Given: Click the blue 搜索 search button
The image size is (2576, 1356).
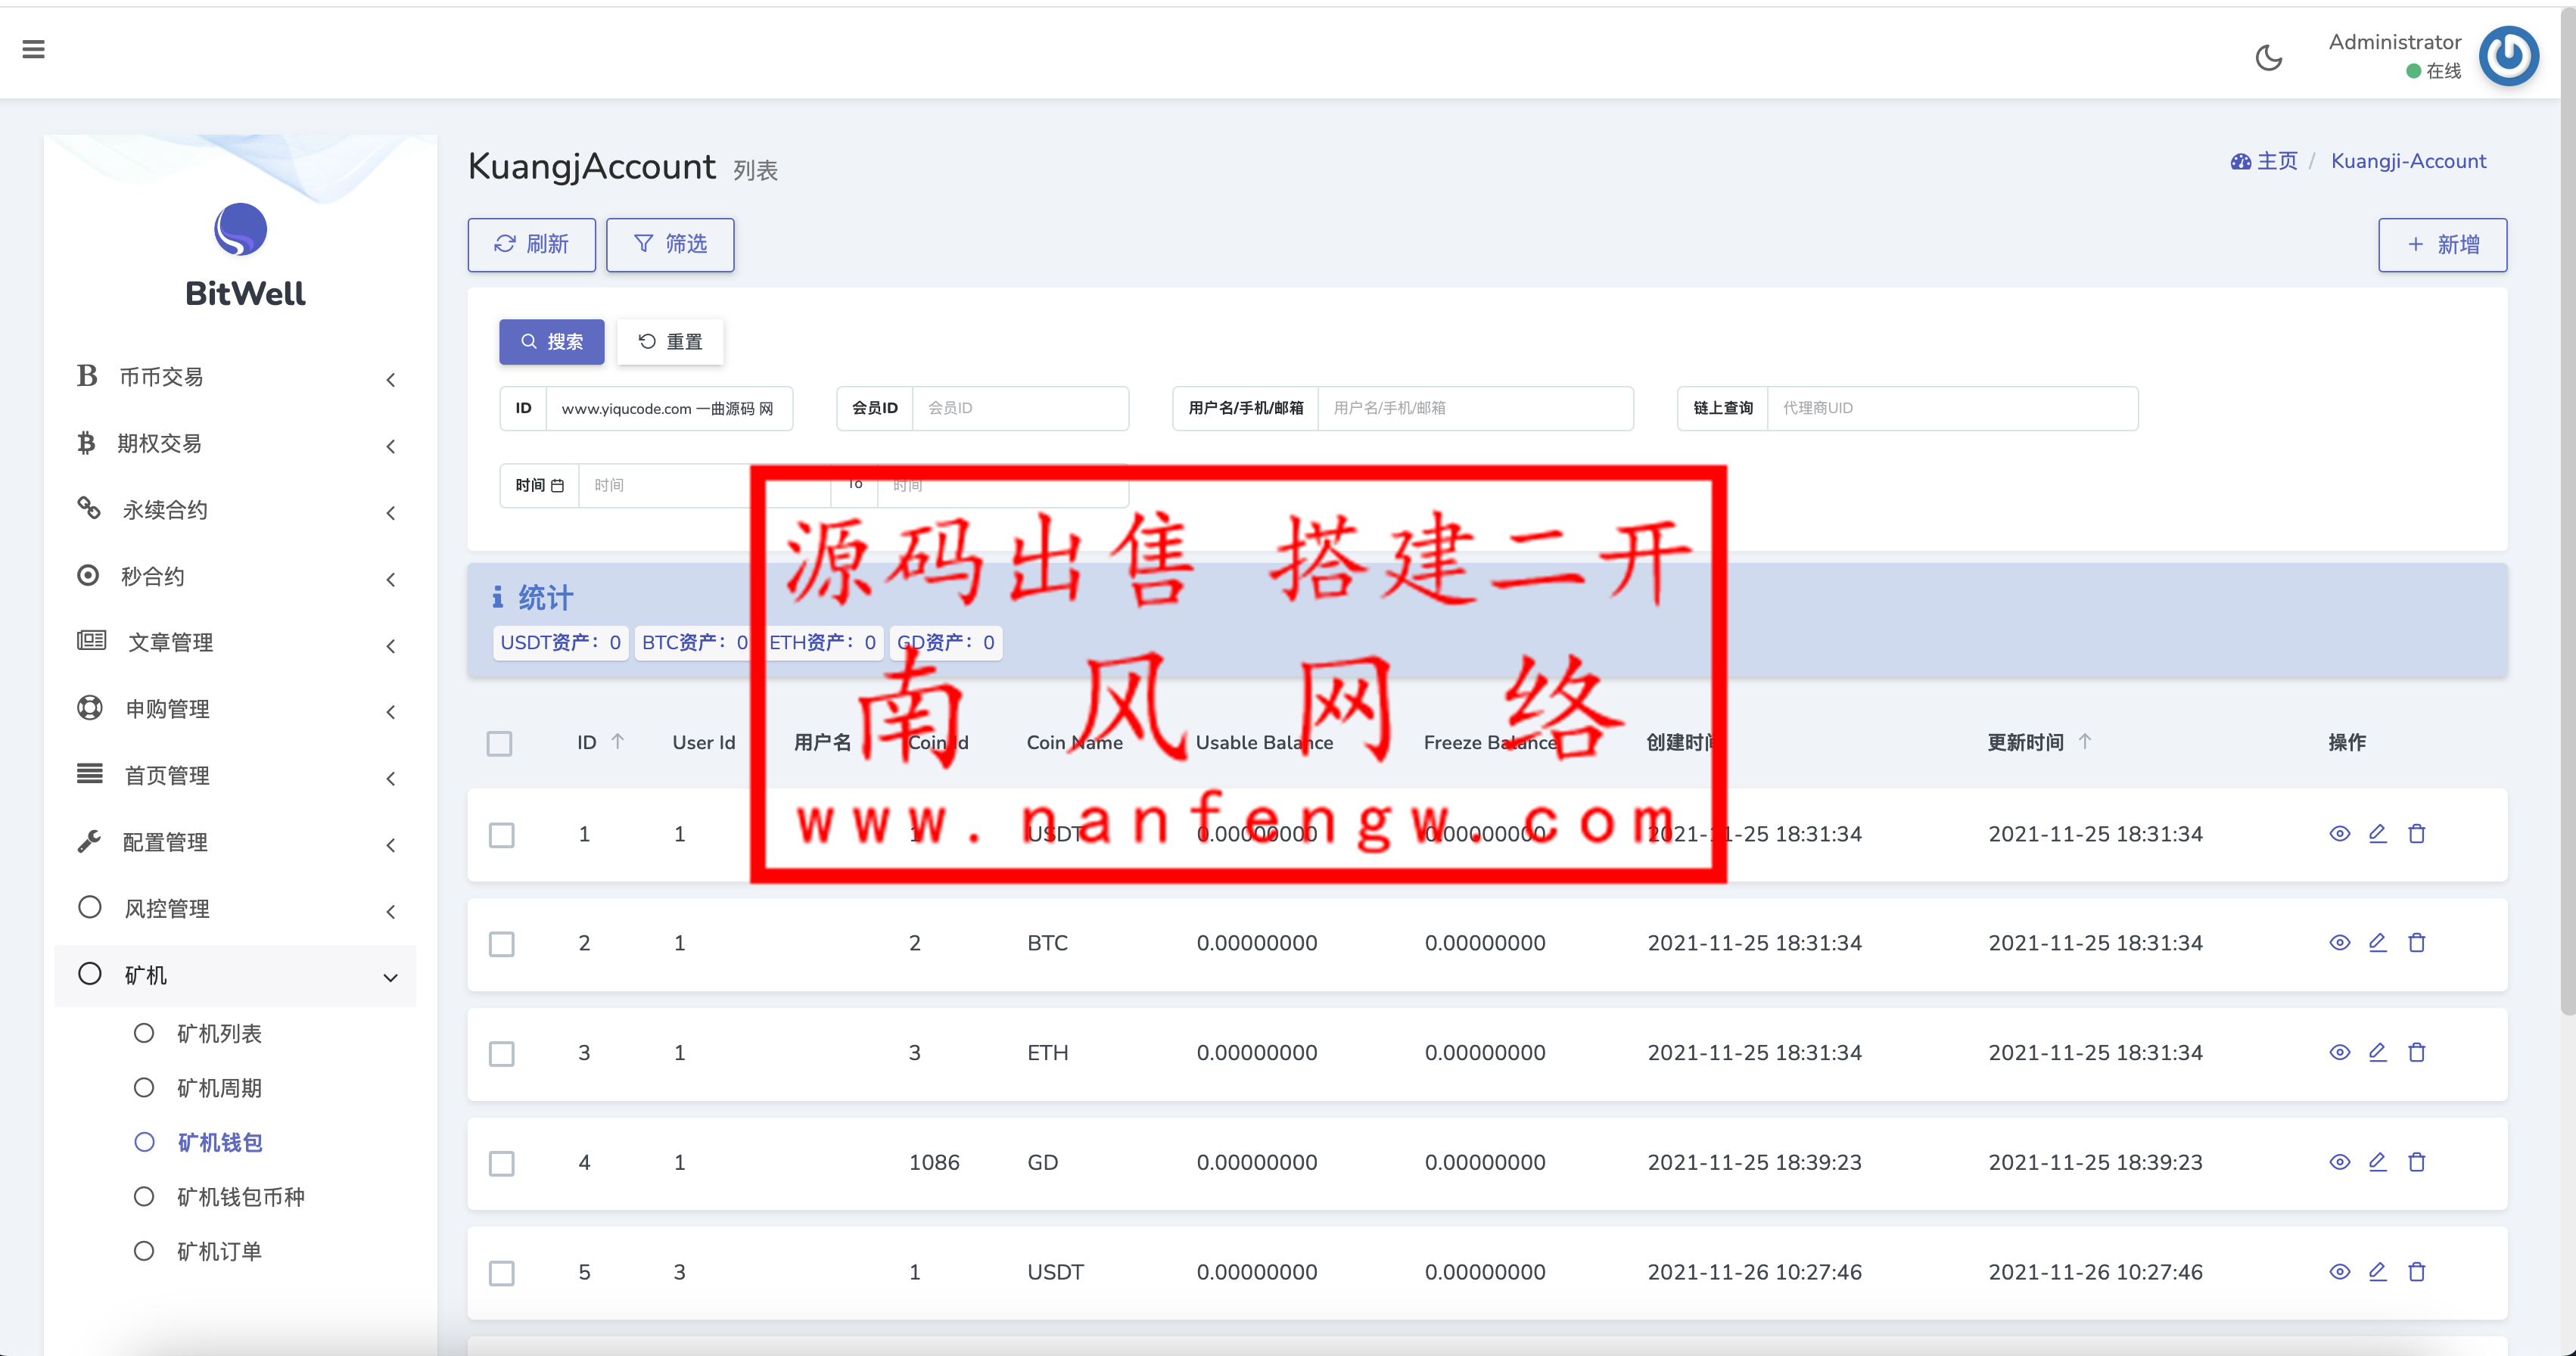Looking at the screenshot, I should click(x=551, y=342).
